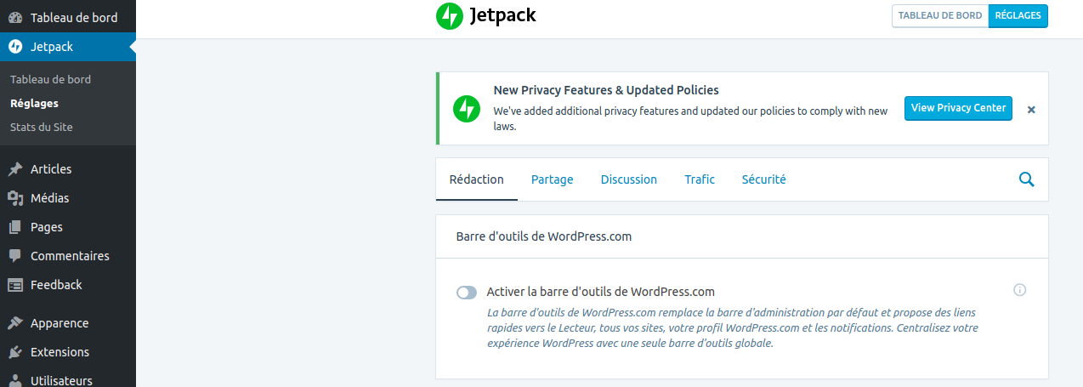
Task: Dismiss the privacy notice with the X
Action: pos(1031,110)
